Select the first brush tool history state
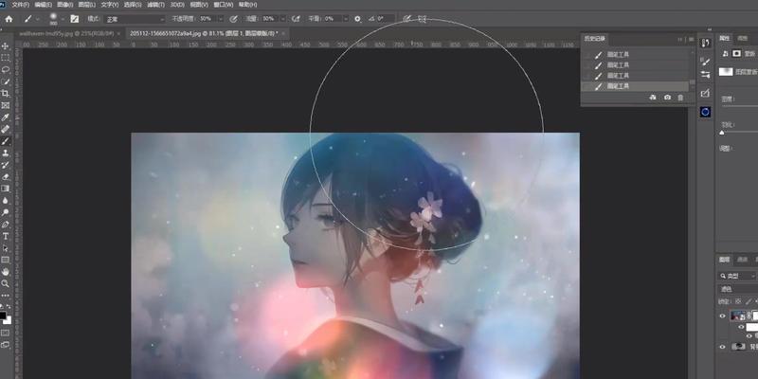 pos(635,55)
